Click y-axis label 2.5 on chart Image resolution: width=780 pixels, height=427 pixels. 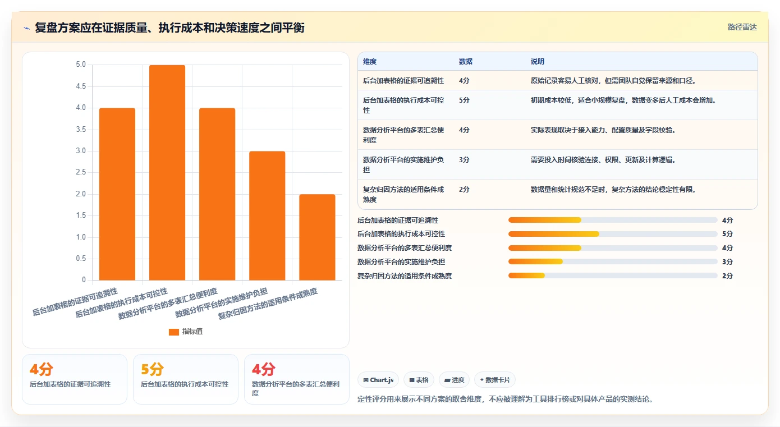(x=81, y=172)
